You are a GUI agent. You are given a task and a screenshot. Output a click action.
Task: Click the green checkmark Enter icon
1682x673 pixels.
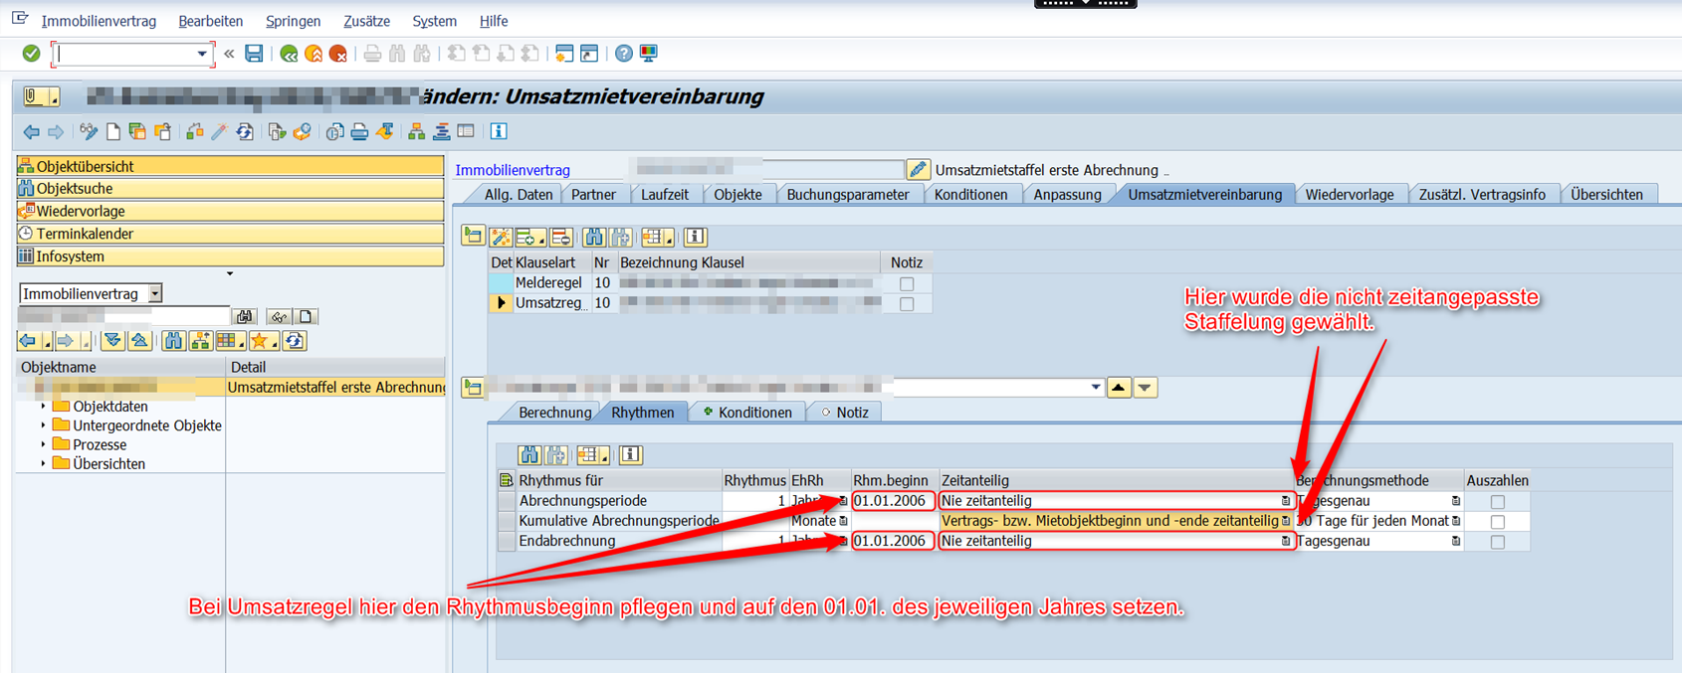click(x=31, y=54)
